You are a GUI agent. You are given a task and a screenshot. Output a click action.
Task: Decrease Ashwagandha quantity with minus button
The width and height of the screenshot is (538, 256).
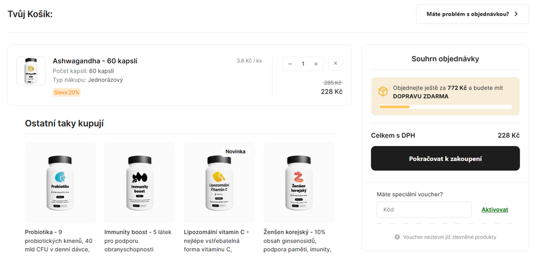tap(290, 64)
